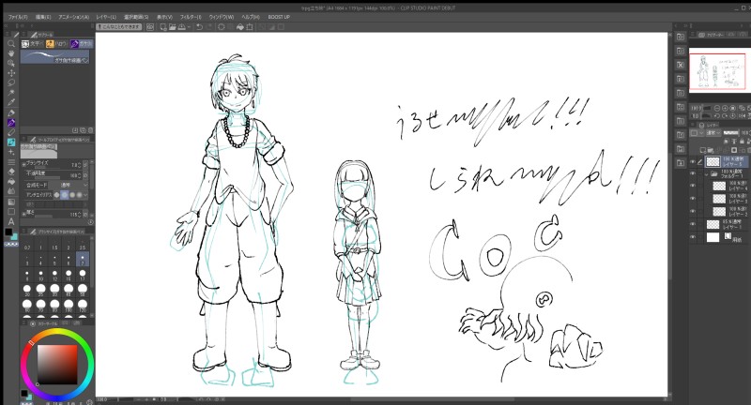Image resolution: width=751 pixels, height=405 pixels.
Task: Open the 編集(E) menu
Action: 43,17
